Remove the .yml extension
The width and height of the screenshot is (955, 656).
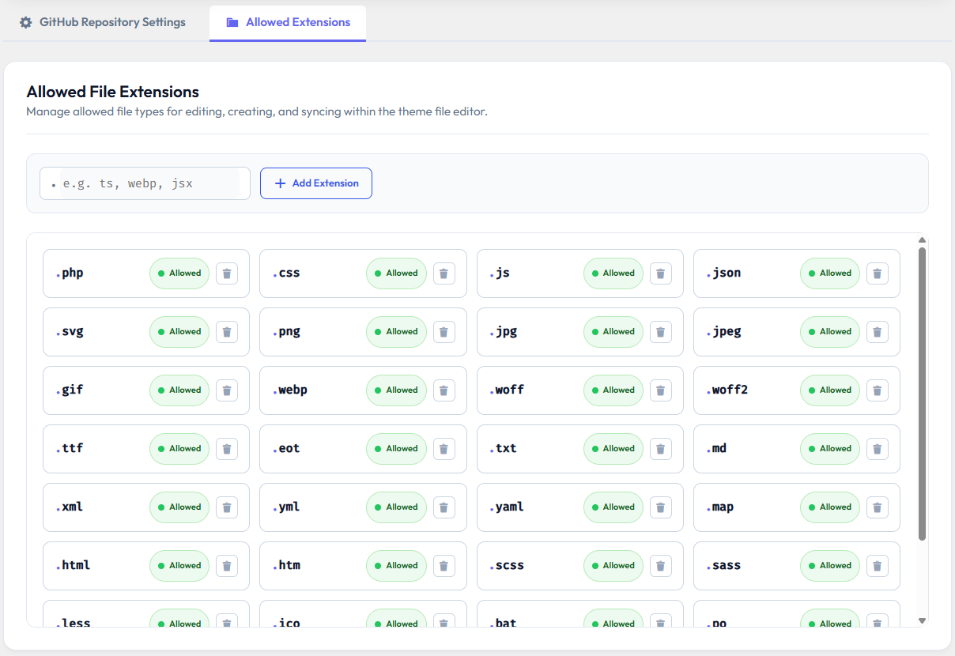pos(444,507)
